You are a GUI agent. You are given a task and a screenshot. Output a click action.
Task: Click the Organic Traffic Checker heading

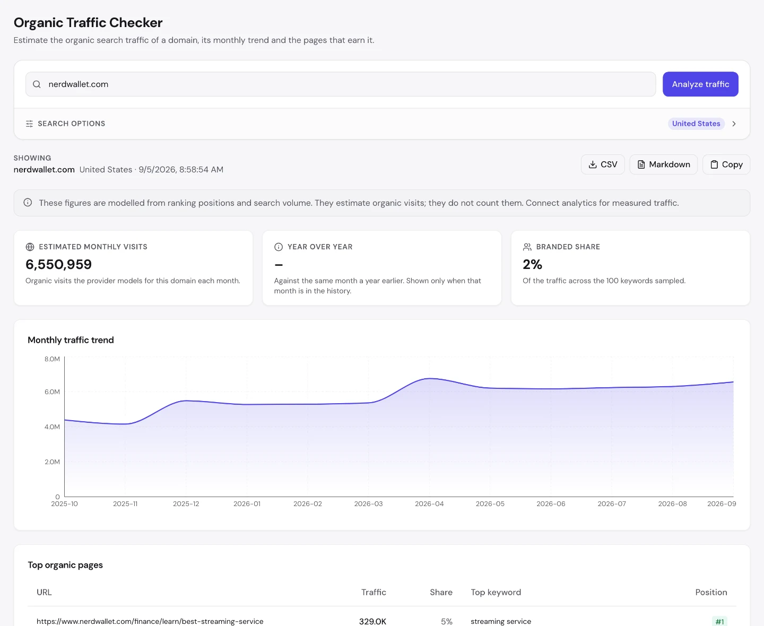coord(88,23)
